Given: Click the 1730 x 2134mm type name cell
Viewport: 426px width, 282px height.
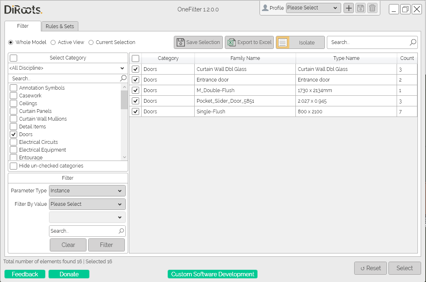Looking at the screenshot, I should [x=346, y=90].
